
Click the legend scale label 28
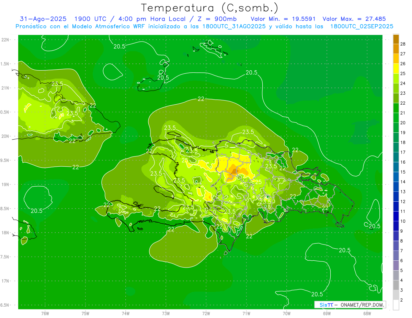403,44
